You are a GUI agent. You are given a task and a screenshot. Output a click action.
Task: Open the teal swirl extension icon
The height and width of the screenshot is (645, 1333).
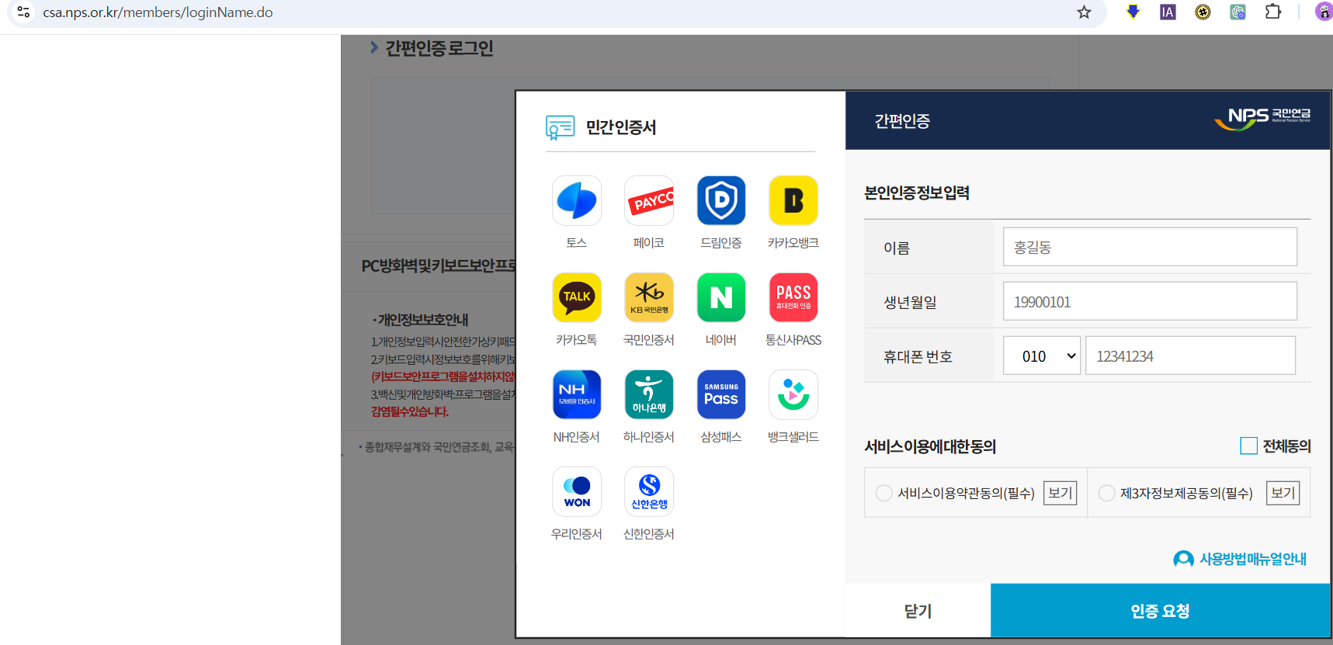1238,12
